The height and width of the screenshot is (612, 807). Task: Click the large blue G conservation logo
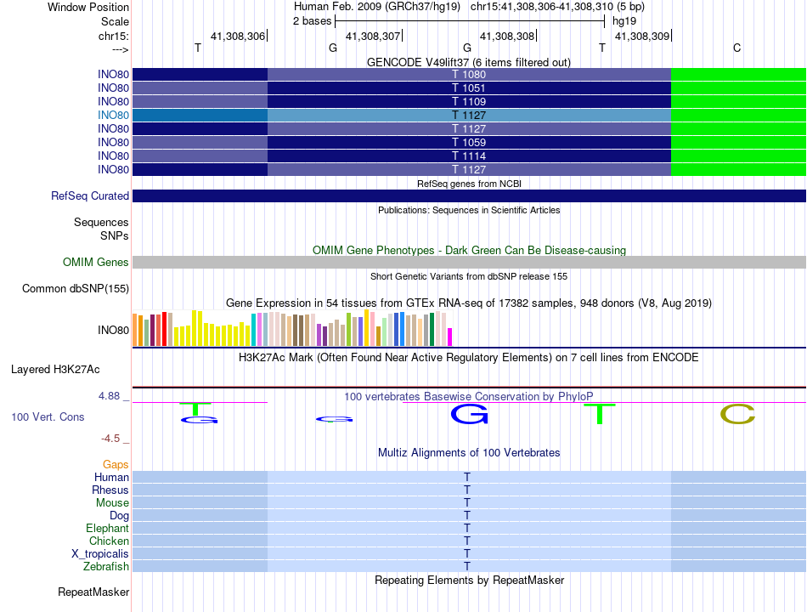click(469, 414)
